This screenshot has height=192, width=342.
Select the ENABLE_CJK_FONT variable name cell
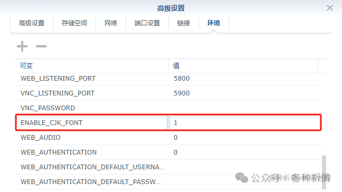coord(92,123)
